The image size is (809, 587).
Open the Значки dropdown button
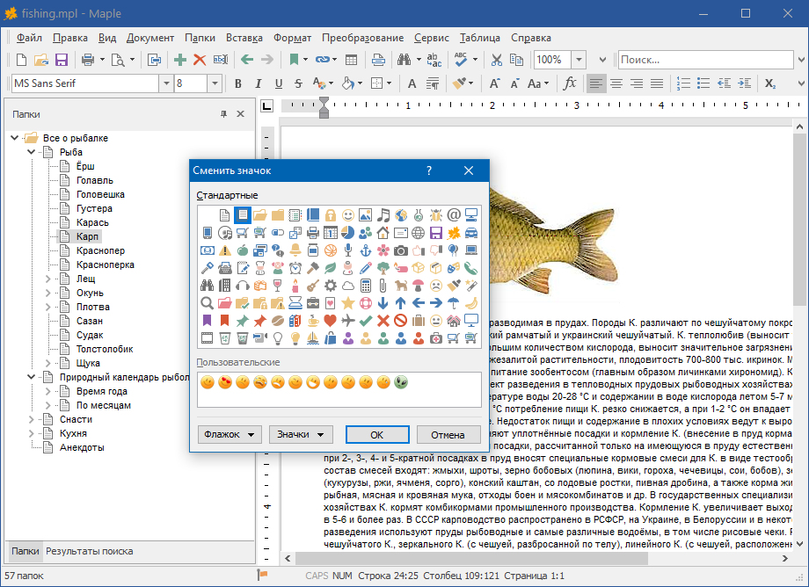[300, 434]
